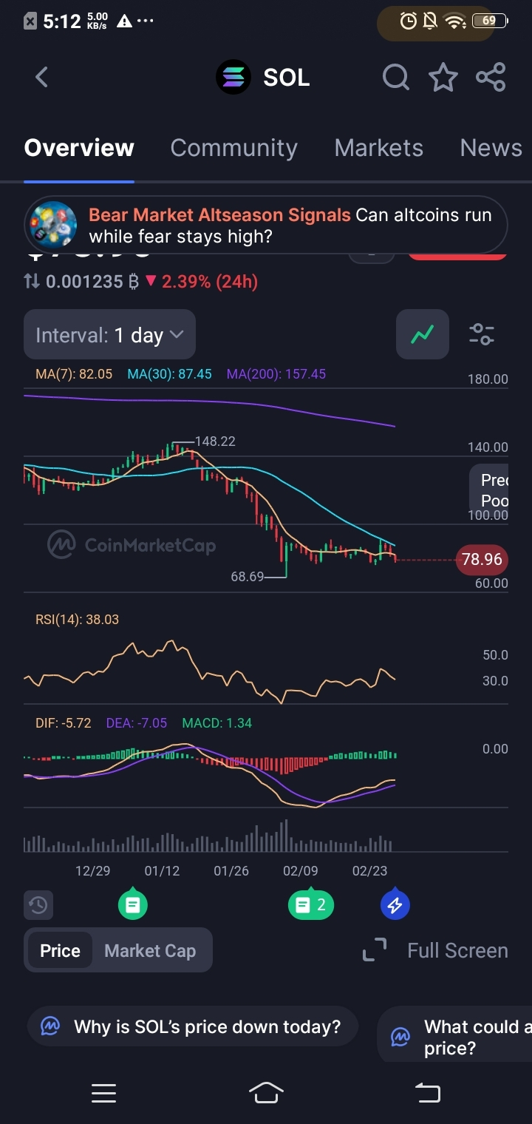Open the Bear Market Altseason Signals banner
This screenshot has height=1124, width=532.
pos(266,226)
